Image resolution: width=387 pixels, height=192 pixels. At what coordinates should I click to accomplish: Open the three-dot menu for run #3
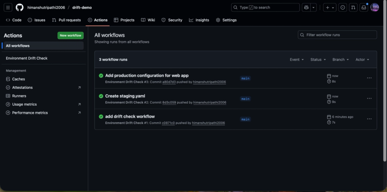tap(369, 78)
